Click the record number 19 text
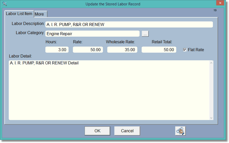Screen dimensions: 229x143 tap(215, 11)
